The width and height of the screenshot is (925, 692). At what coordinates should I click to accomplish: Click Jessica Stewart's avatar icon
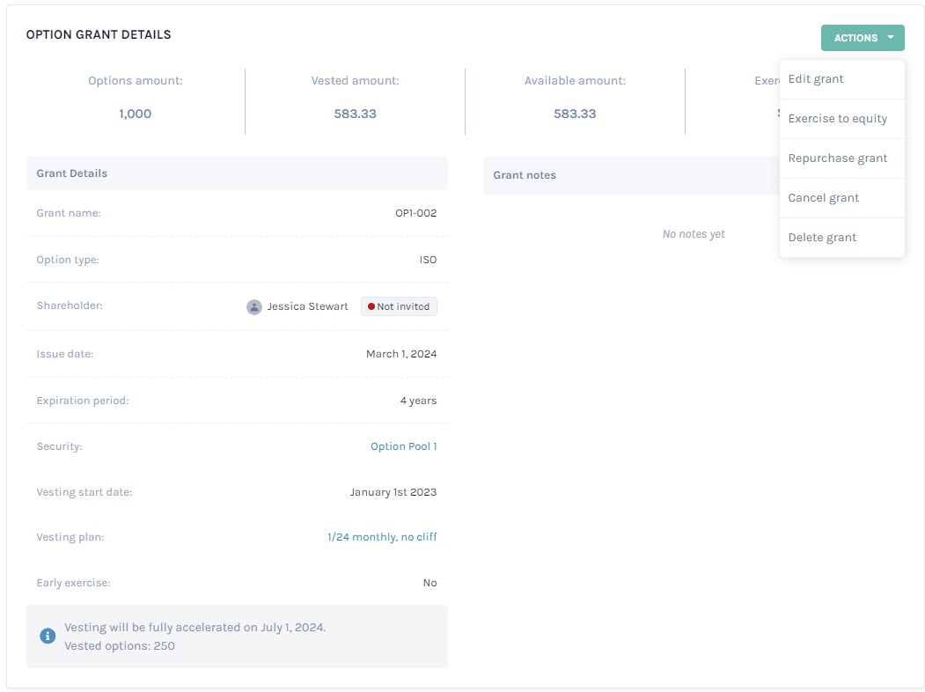254,306
